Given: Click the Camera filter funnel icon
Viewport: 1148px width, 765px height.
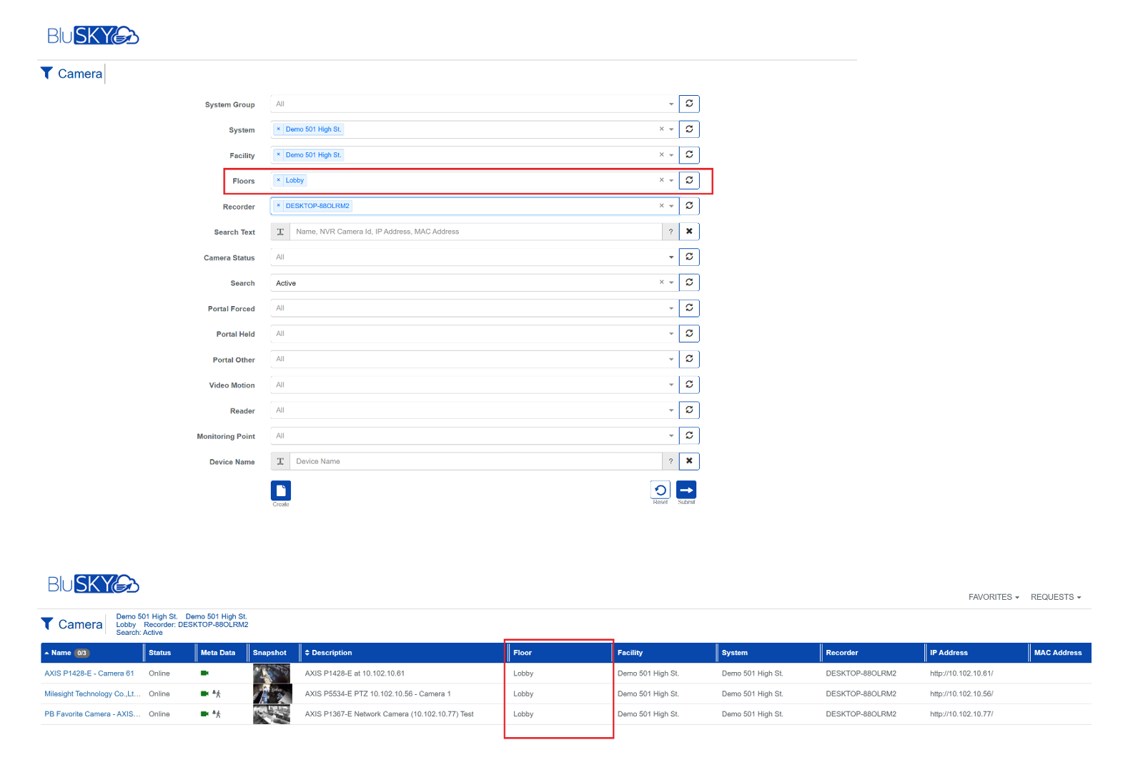Looking at the screenshot, I should pos(47,72).
